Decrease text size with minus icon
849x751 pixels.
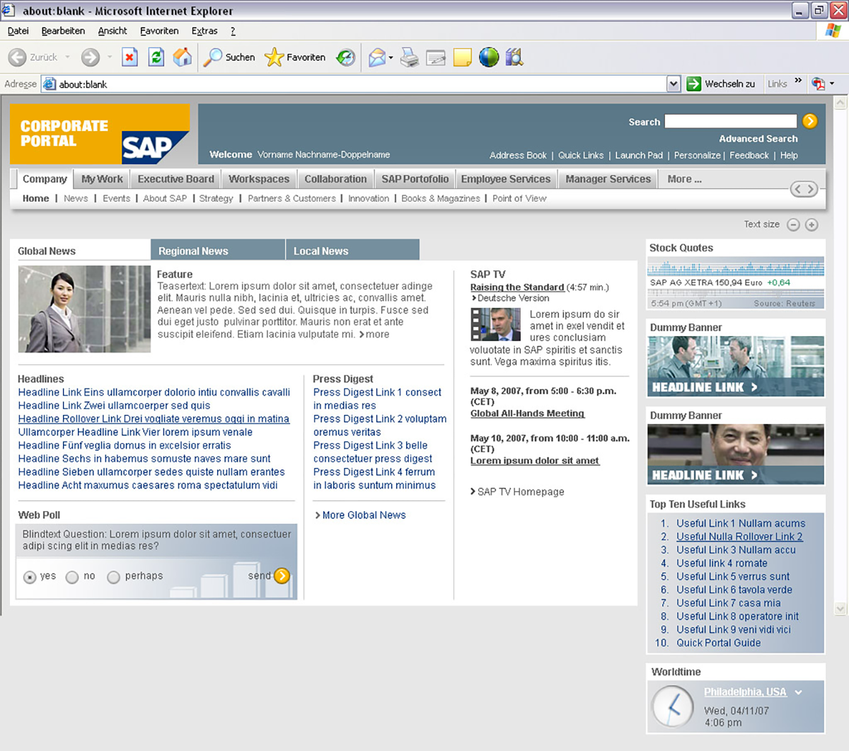click(x=793, y=224)
